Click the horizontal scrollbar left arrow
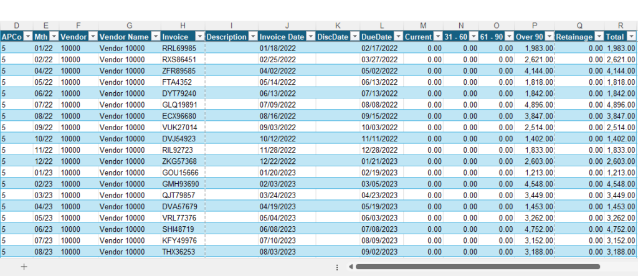This screenshot has width=638, height=276. [350, 267]
